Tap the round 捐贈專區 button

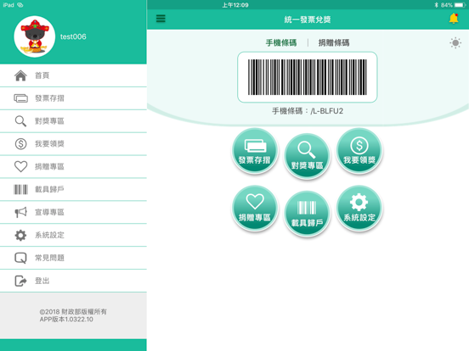[x=255, y=208]
